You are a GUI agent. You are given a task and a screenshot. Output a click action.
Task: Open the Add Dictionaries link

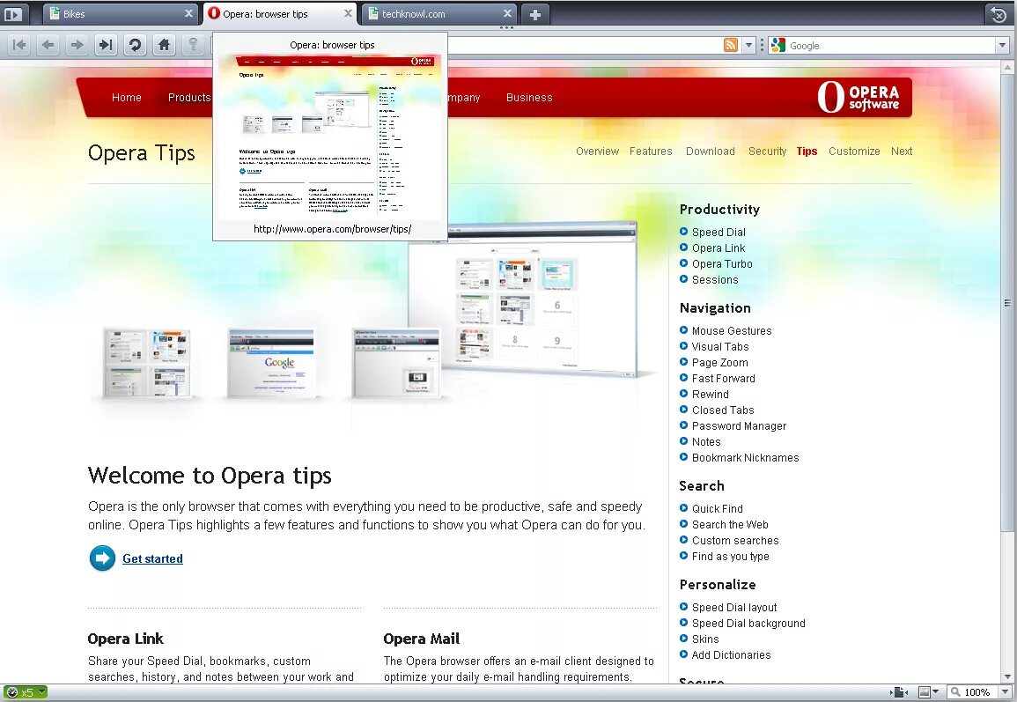(731, 655)
